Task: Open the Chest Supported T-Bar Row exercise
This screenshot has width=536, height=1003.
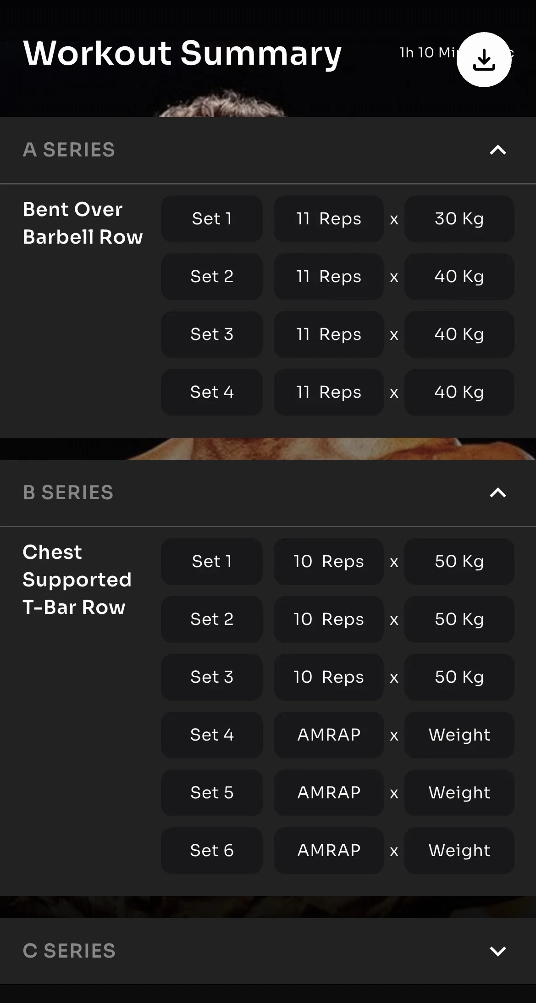Action: click(77, 580)
